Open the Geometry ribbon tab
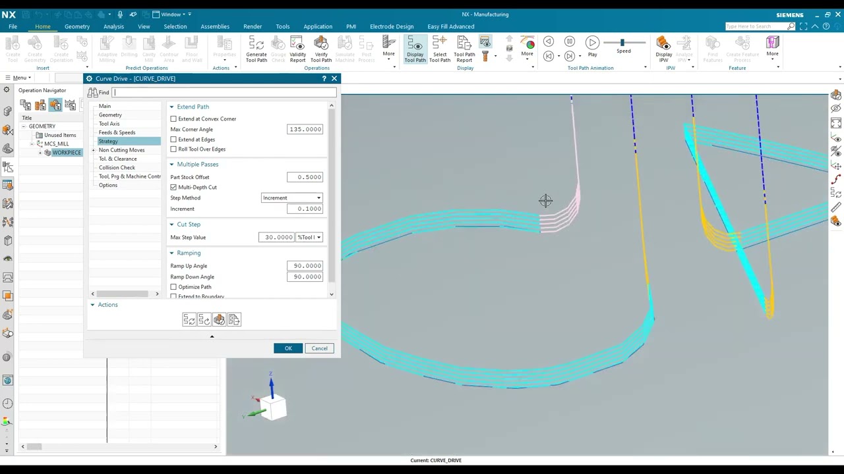 click(77, 26)
